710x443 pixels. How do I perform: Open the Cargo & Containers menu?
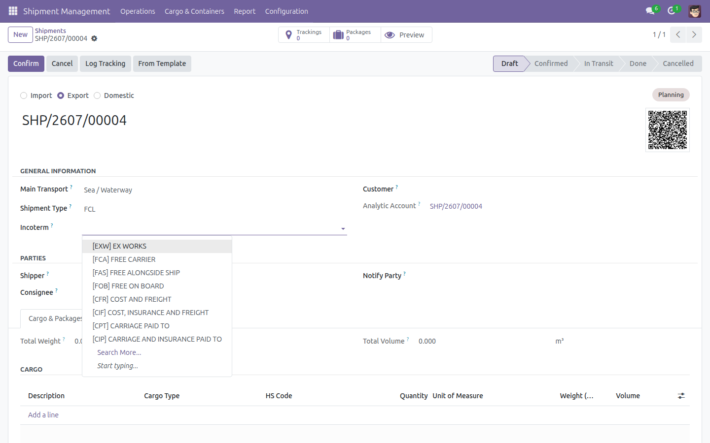[x=194, y=11]
